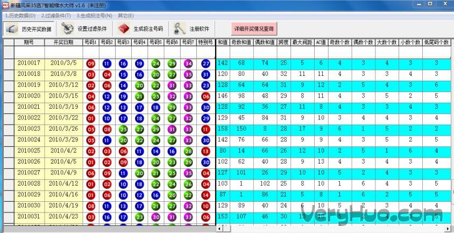Click special red ball 06 in row 2010020

(x=205, y=97)
